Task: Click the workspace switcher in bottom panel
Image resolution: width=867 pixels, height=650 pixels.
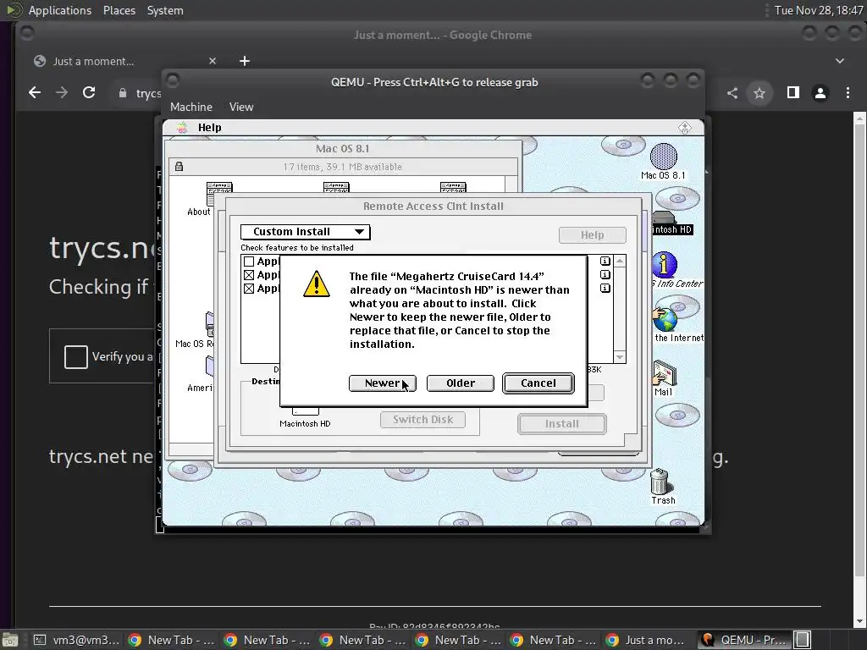Action: tap(803, 640)
